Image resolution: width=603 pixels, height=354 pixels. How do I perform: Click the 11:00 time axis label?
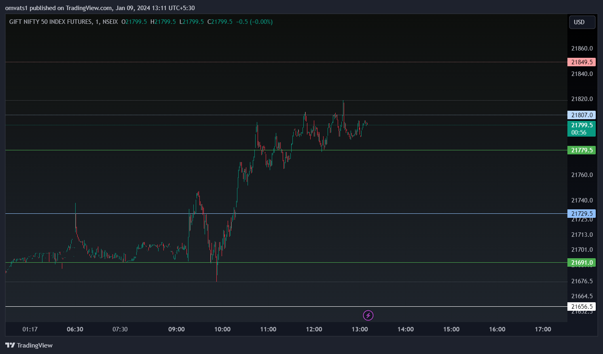point(268,329)
